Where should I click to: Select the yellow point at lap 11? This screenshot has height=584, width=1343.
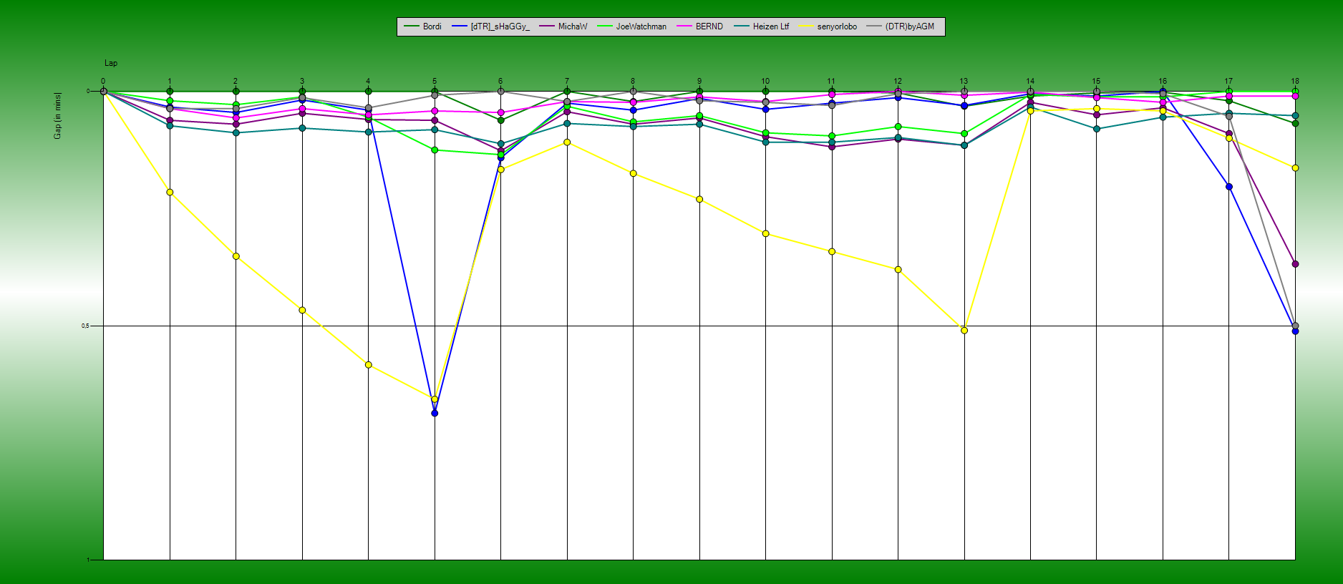(x=832, y=251)
